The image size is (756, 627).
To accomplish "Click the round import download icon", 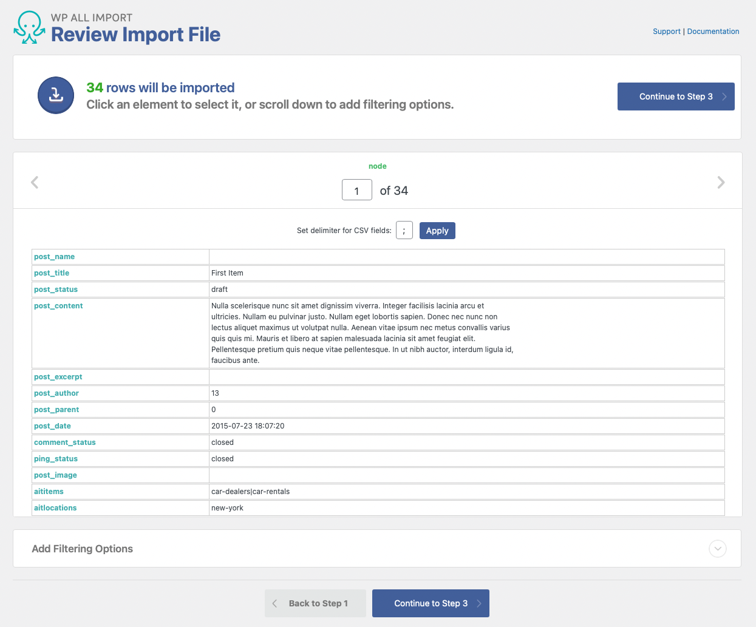I will point(56,95).
